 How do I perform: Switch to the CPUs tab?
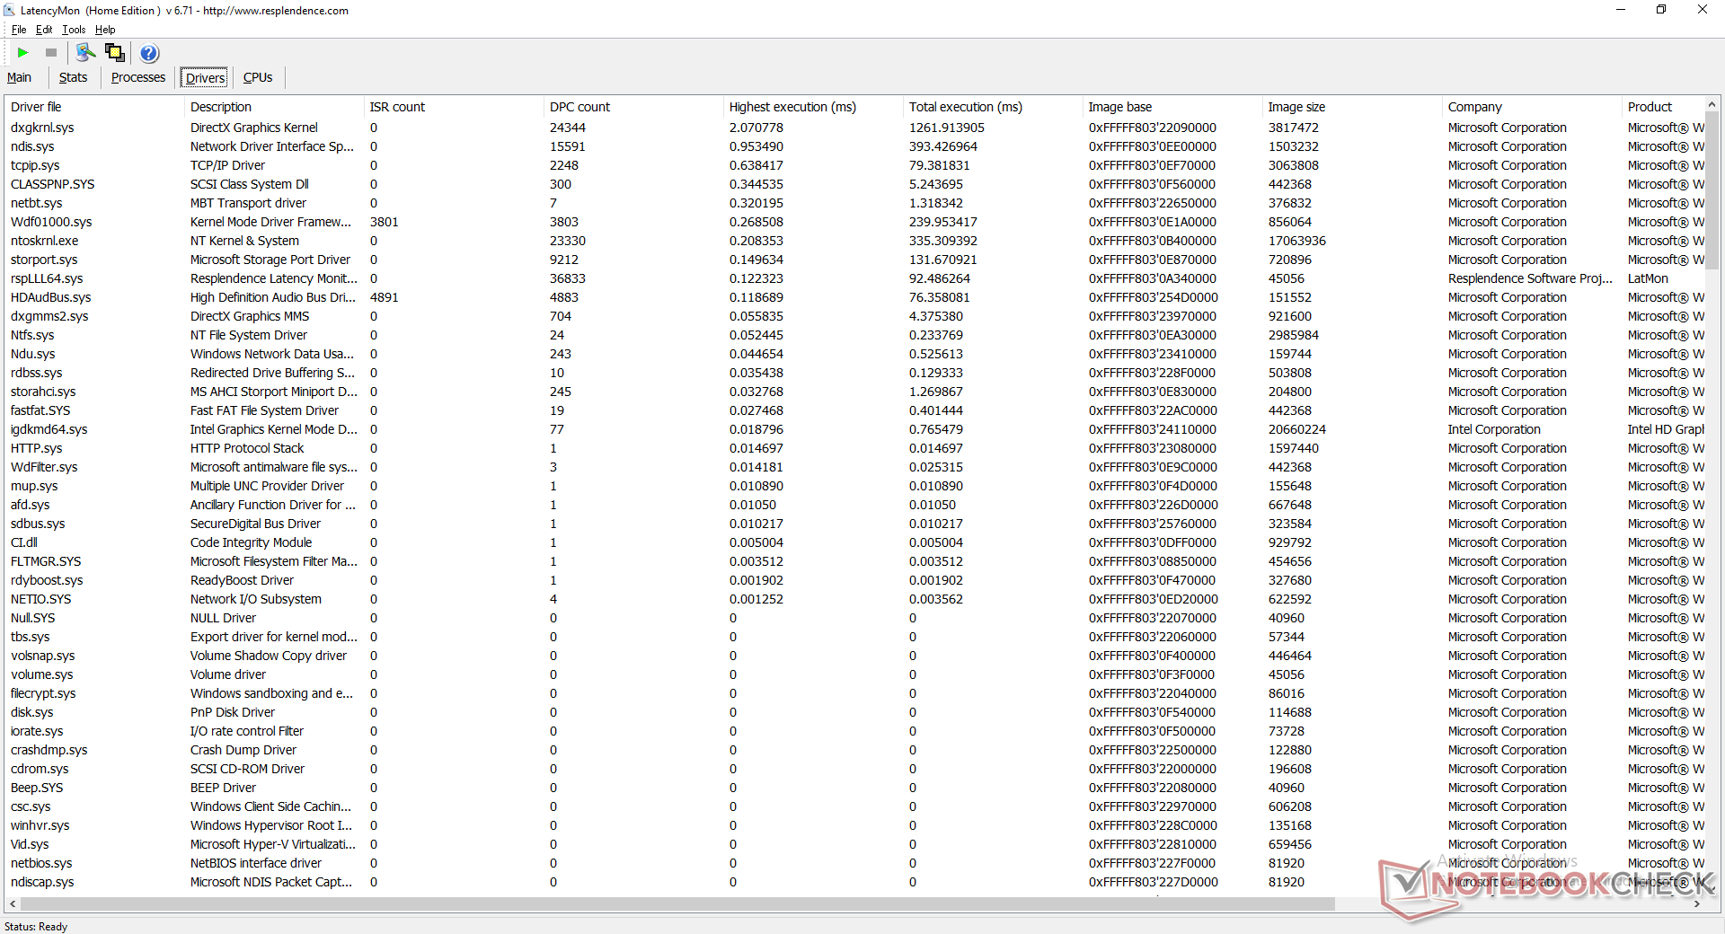258,78
